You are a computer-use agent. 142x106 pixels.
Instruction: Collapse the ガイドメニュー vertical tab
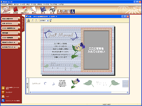coord(23,23)
